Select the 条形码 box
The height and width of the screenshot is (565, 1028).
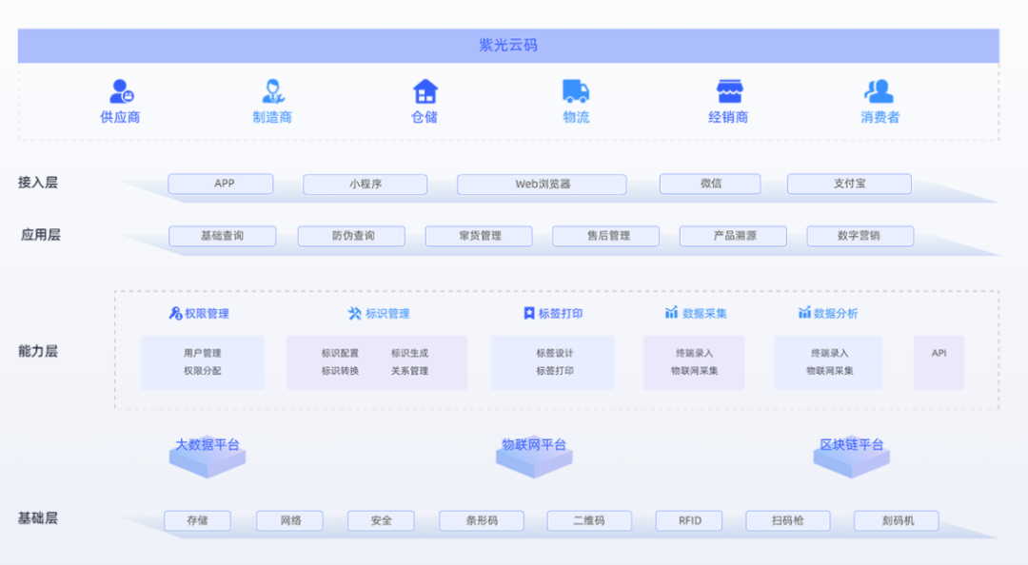[x=482, y=520]
